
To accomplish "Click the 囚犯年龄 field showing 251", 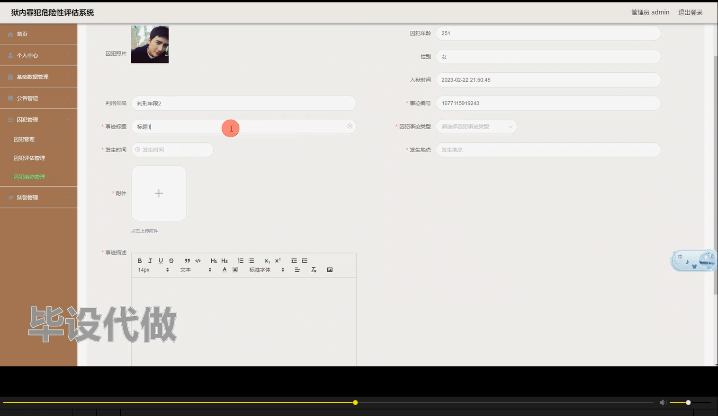I will pos(548,33).
